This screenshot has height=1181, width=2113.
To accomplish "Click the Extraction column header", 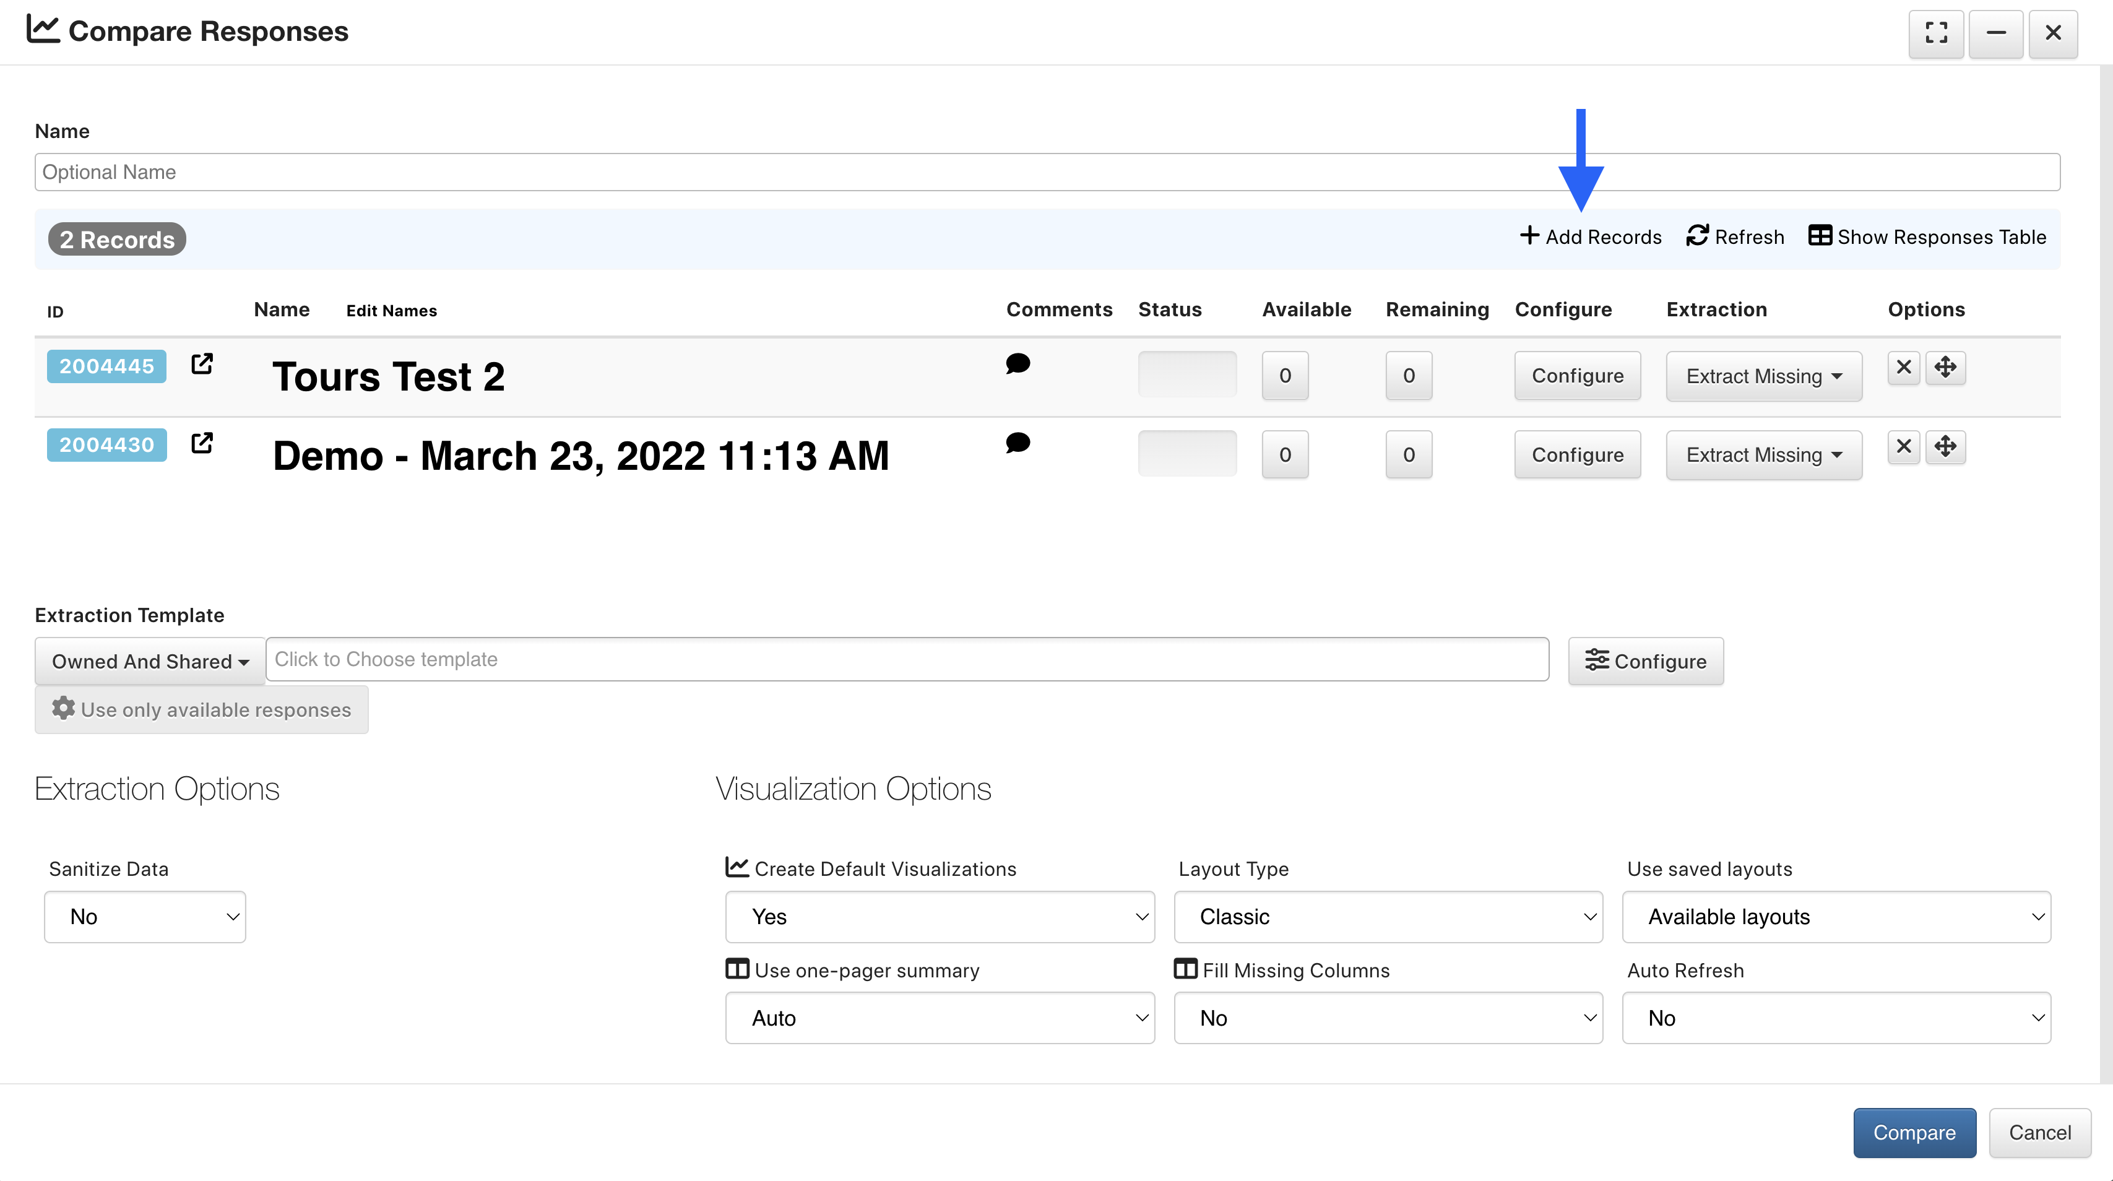I will (1717, 309).
